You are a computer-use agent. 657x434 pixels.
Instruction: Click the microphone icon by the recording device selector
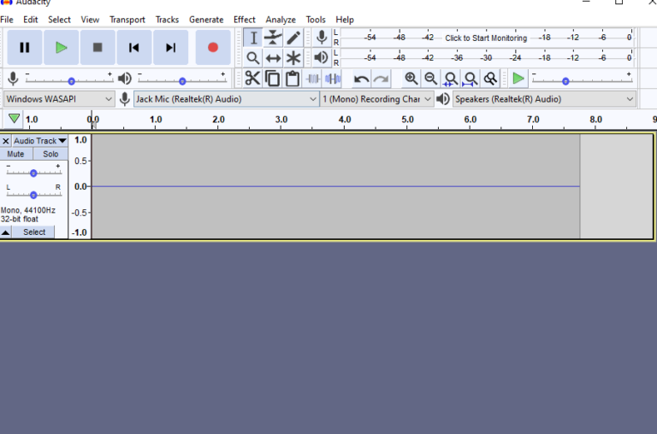point(124,99)
